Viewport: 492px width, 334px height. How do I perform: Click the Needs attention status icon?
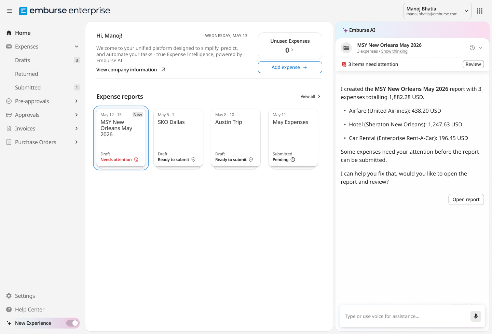tap(136, 159)
